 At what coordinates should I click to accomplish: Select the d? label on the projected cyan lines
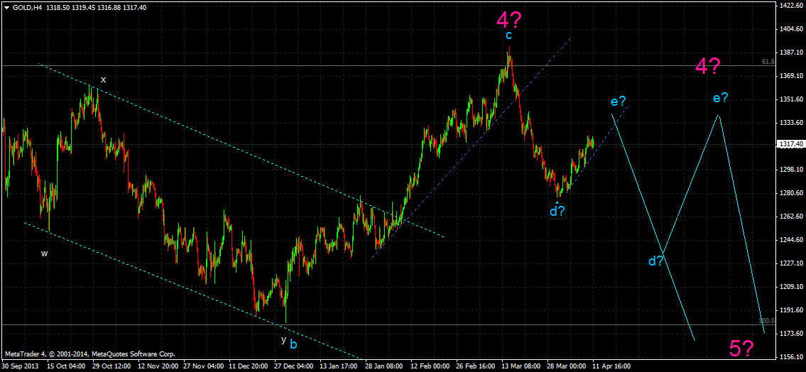655,261
